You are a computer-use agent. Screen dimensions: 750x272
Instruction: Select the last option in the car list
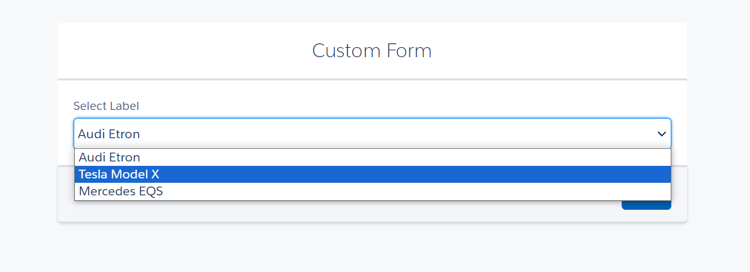click(x=121, y=192)
